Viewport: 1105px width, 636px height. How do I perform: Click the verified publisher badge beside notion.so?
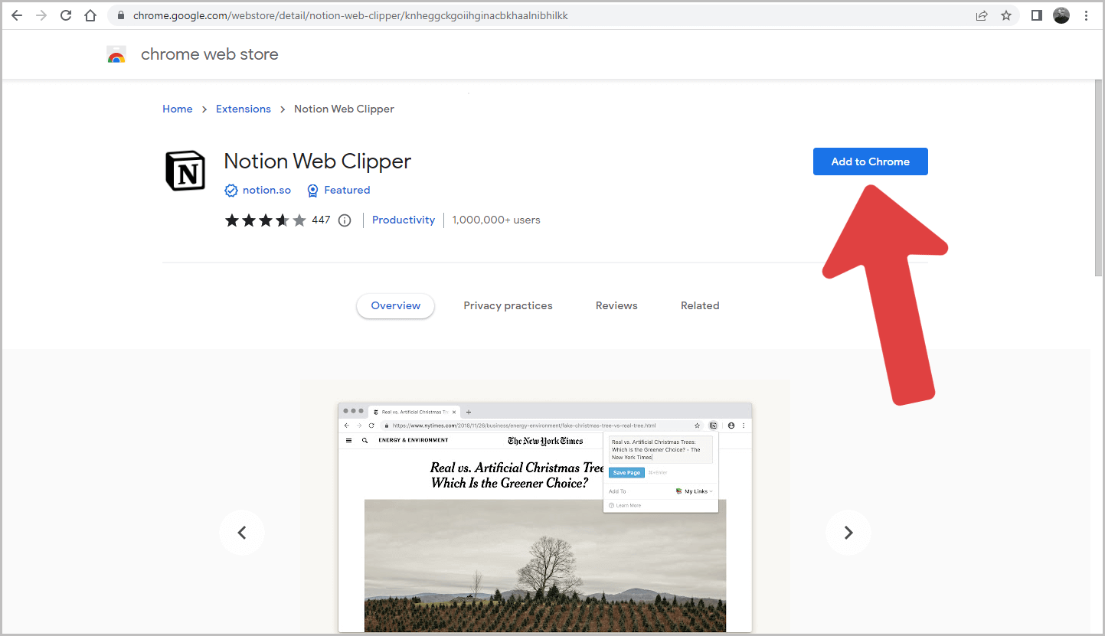(x=230, y=190)
